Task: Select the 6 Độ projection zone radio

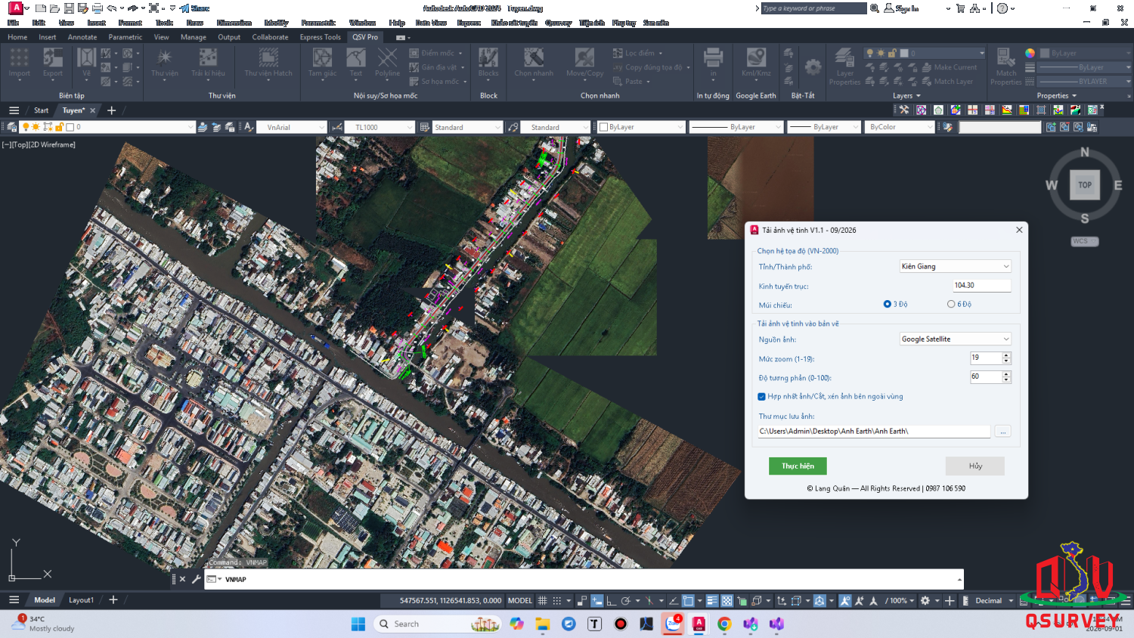Action: click(x=951, y=304)
